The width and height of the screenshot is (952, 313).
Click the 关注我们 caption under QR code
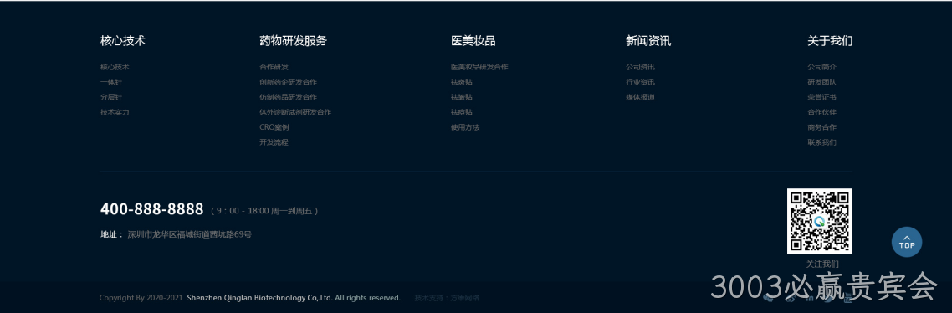[x=822, y=264]
